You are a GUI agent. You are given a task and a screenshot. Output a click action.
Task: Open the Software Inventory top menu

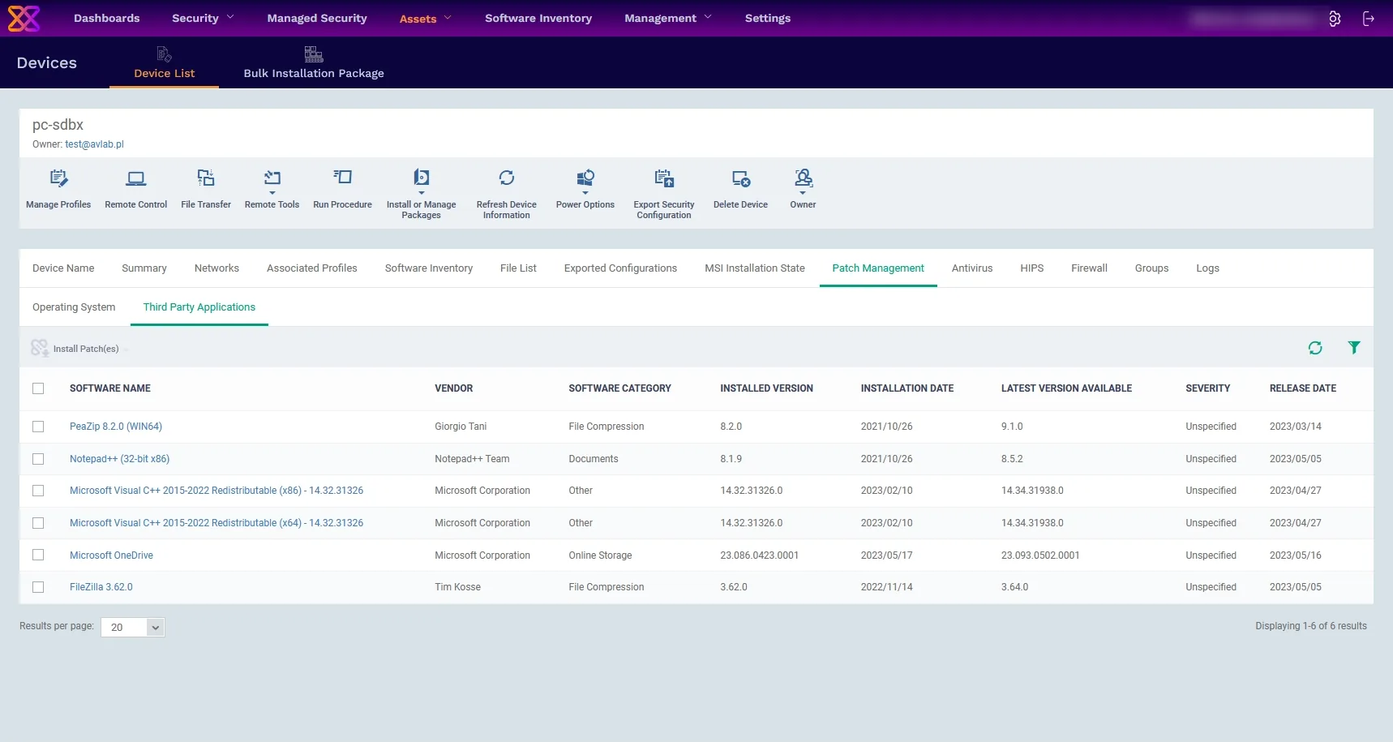[538, 18]
